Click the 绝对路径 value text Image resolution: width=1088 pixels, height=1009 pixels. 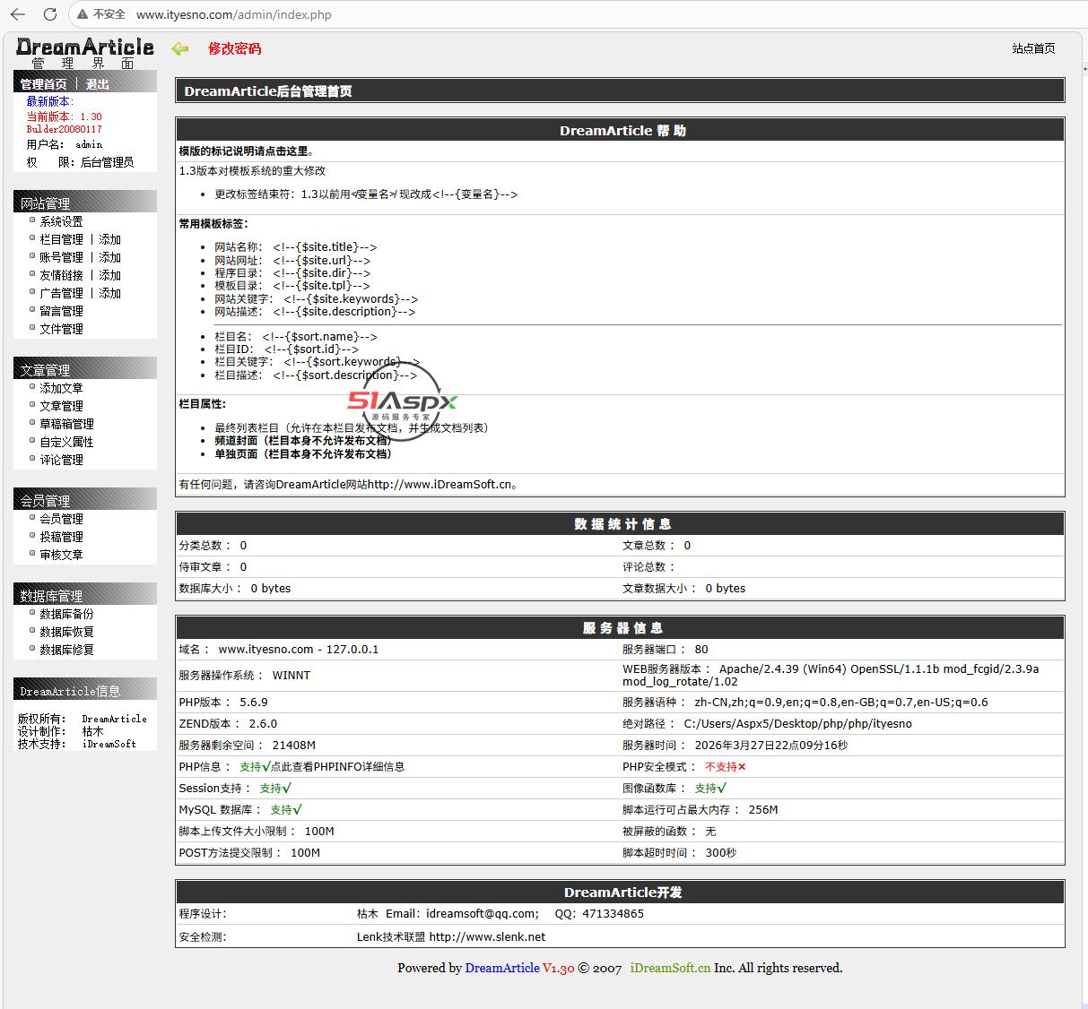tap(797, 724)
